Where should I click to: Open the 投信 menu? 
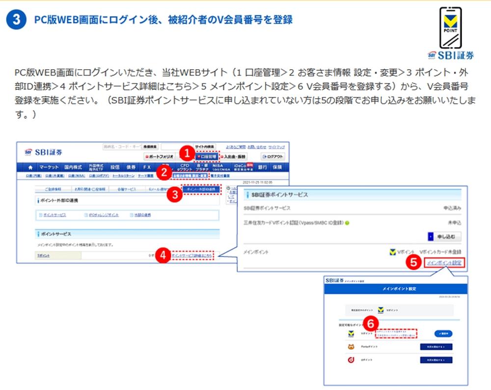114,167
